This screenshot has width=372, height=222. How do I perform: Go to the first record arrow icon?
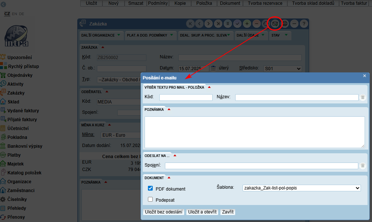[x=190, y=24]
